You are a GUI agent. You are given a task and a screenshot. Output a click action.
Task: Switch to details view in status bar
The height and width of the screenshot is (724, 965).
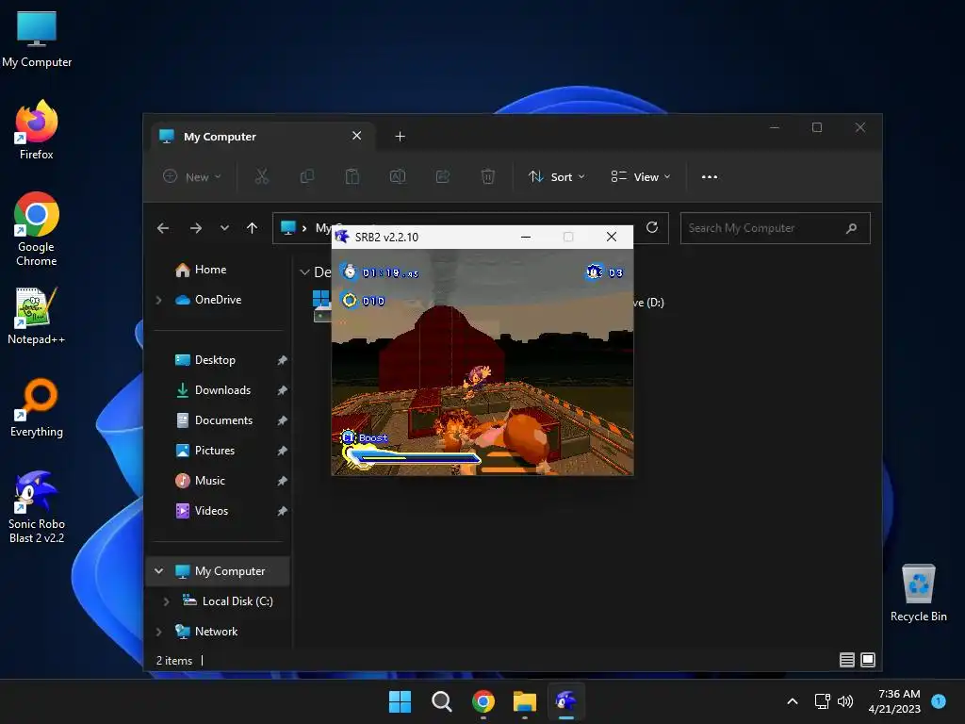[847, 660]
